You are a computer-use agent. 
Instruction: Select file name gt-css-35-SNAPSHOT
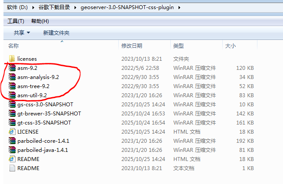44,123
